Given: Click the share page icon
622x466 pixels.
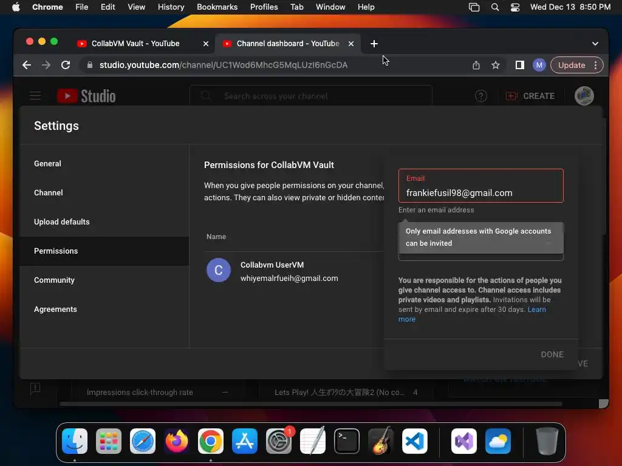Looking at the screenshot, I should coord(476,65).
